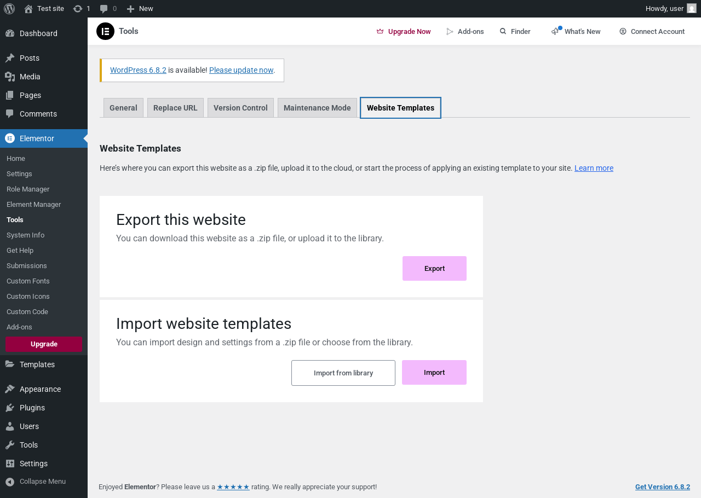This screenshot has height=498, width=701.
Task: Open Submissions submenu item
Action: pos(27,266)
